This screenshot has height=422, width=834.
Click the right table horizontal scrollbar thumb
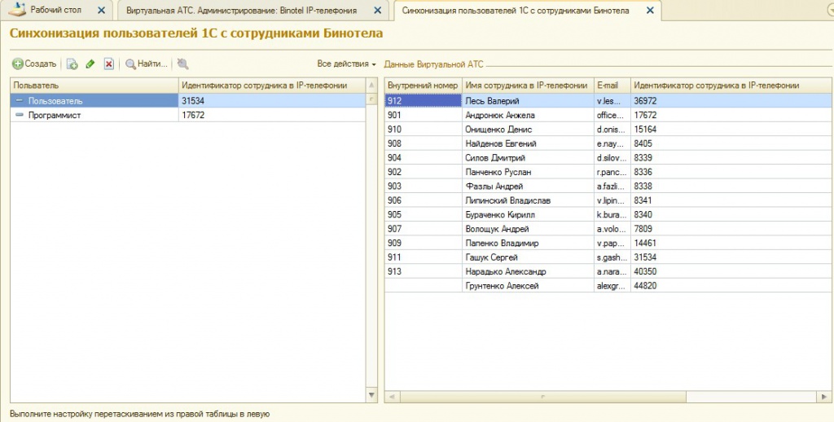pos(543,397)
